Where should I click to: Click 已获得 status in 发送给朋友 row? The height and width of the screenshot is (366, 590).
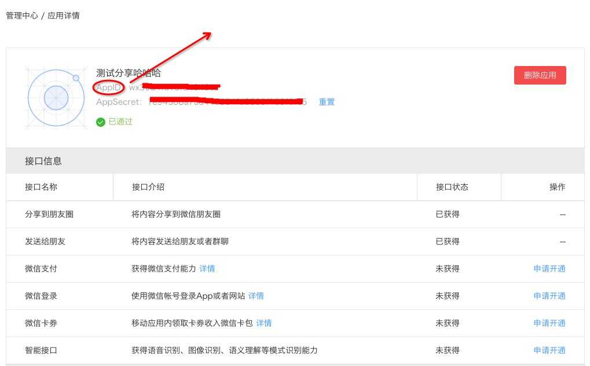pyautogui.click(x=448, y=241)
